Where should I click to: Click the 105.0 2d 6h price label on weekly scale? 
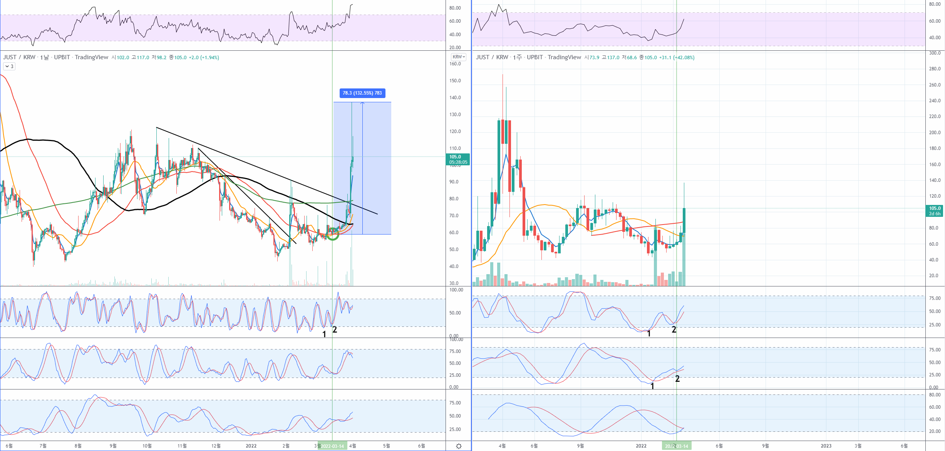click(934, 211)
